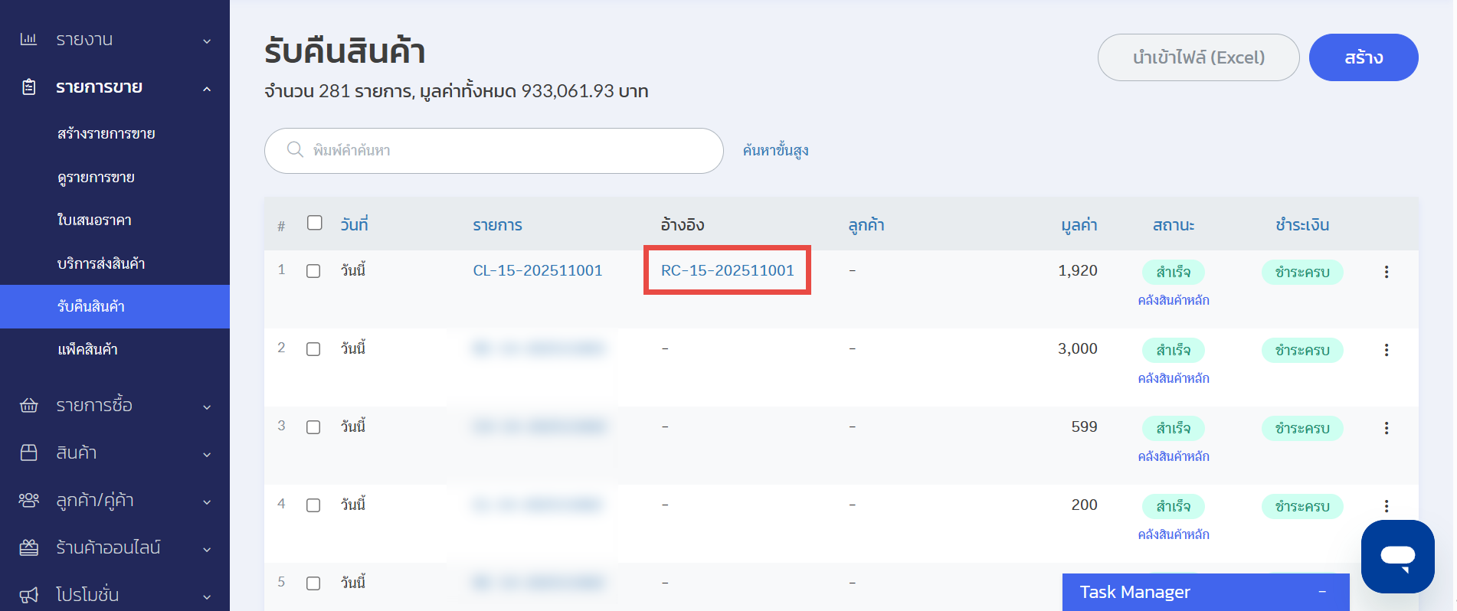The width and height of the screenshot is (1457, 611).
Task: Click the report chart icon in sidebar
Action: pos(28,39)
